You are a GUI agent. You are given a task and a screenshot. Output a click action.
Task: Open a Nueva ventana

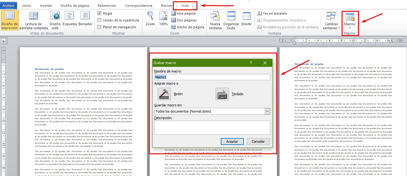point(215,20)
